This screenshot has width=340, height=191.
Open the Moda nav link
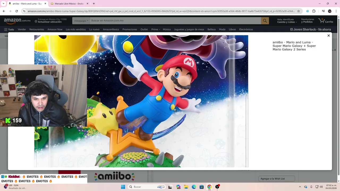(x=222, y=29)
